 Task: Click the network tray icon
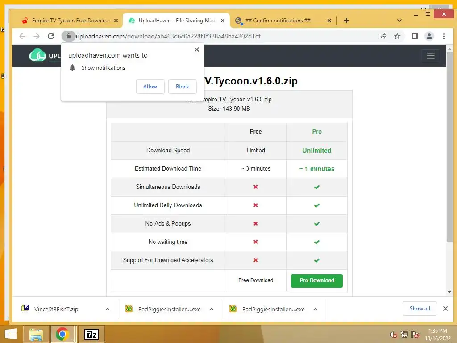tap(404, 334)
